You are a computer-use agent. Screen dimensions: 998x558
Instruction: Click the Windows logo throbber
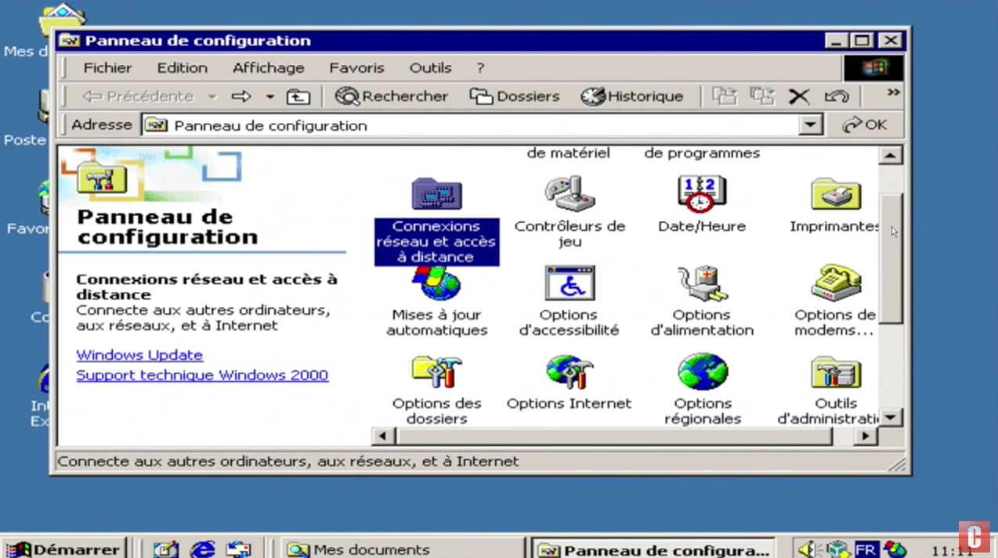coord(873,68)
